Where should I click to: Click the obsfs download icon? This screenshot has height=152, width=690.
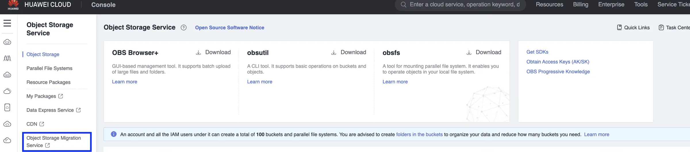tap(469, 53)
